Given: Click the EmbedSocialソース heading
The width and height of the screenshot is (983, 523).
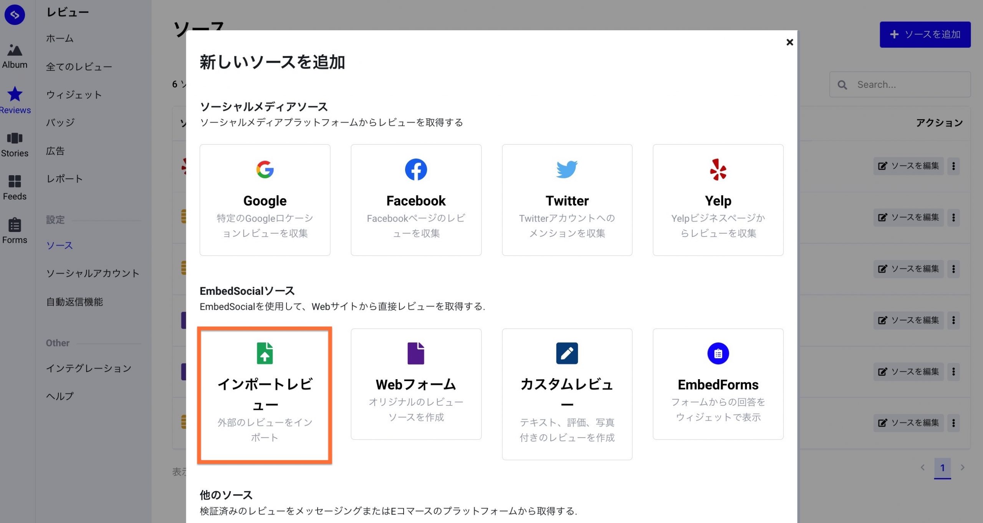Looking at the screenshot, I should 247,291.
